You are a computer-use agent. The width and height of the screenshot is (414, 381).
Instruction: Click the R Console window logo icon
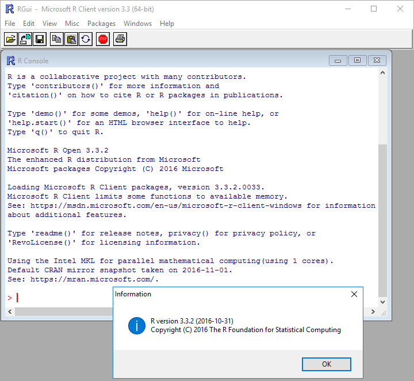[x=11, y=61]
